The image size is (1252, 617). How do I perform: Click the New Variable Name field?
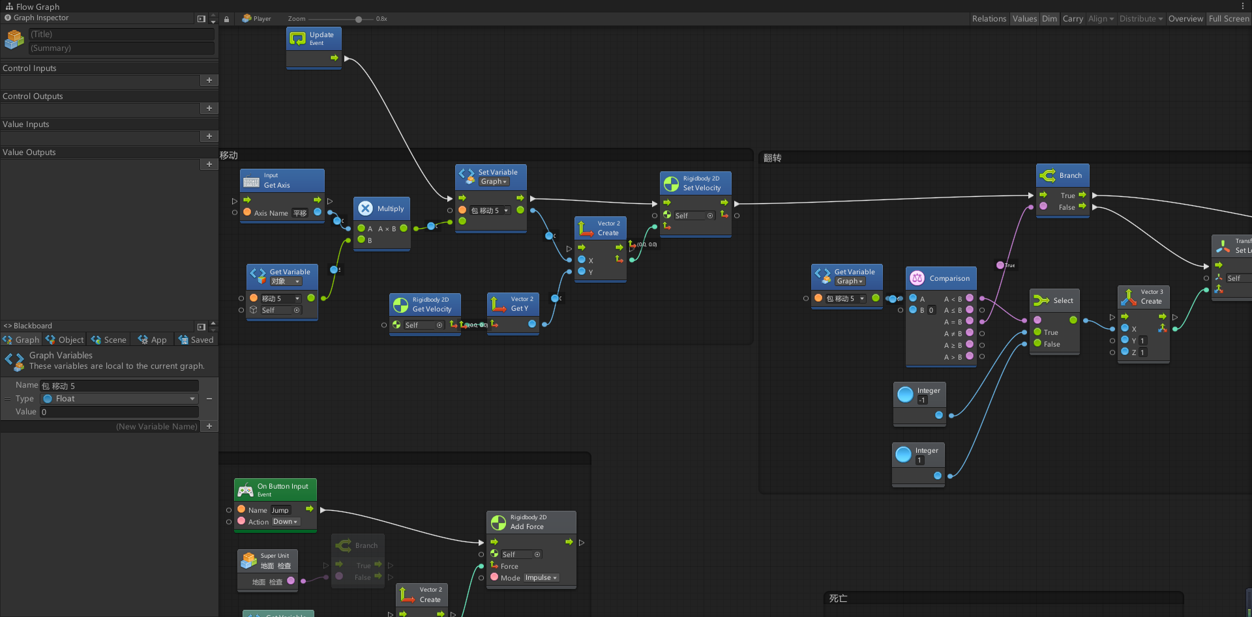(100, 426)
